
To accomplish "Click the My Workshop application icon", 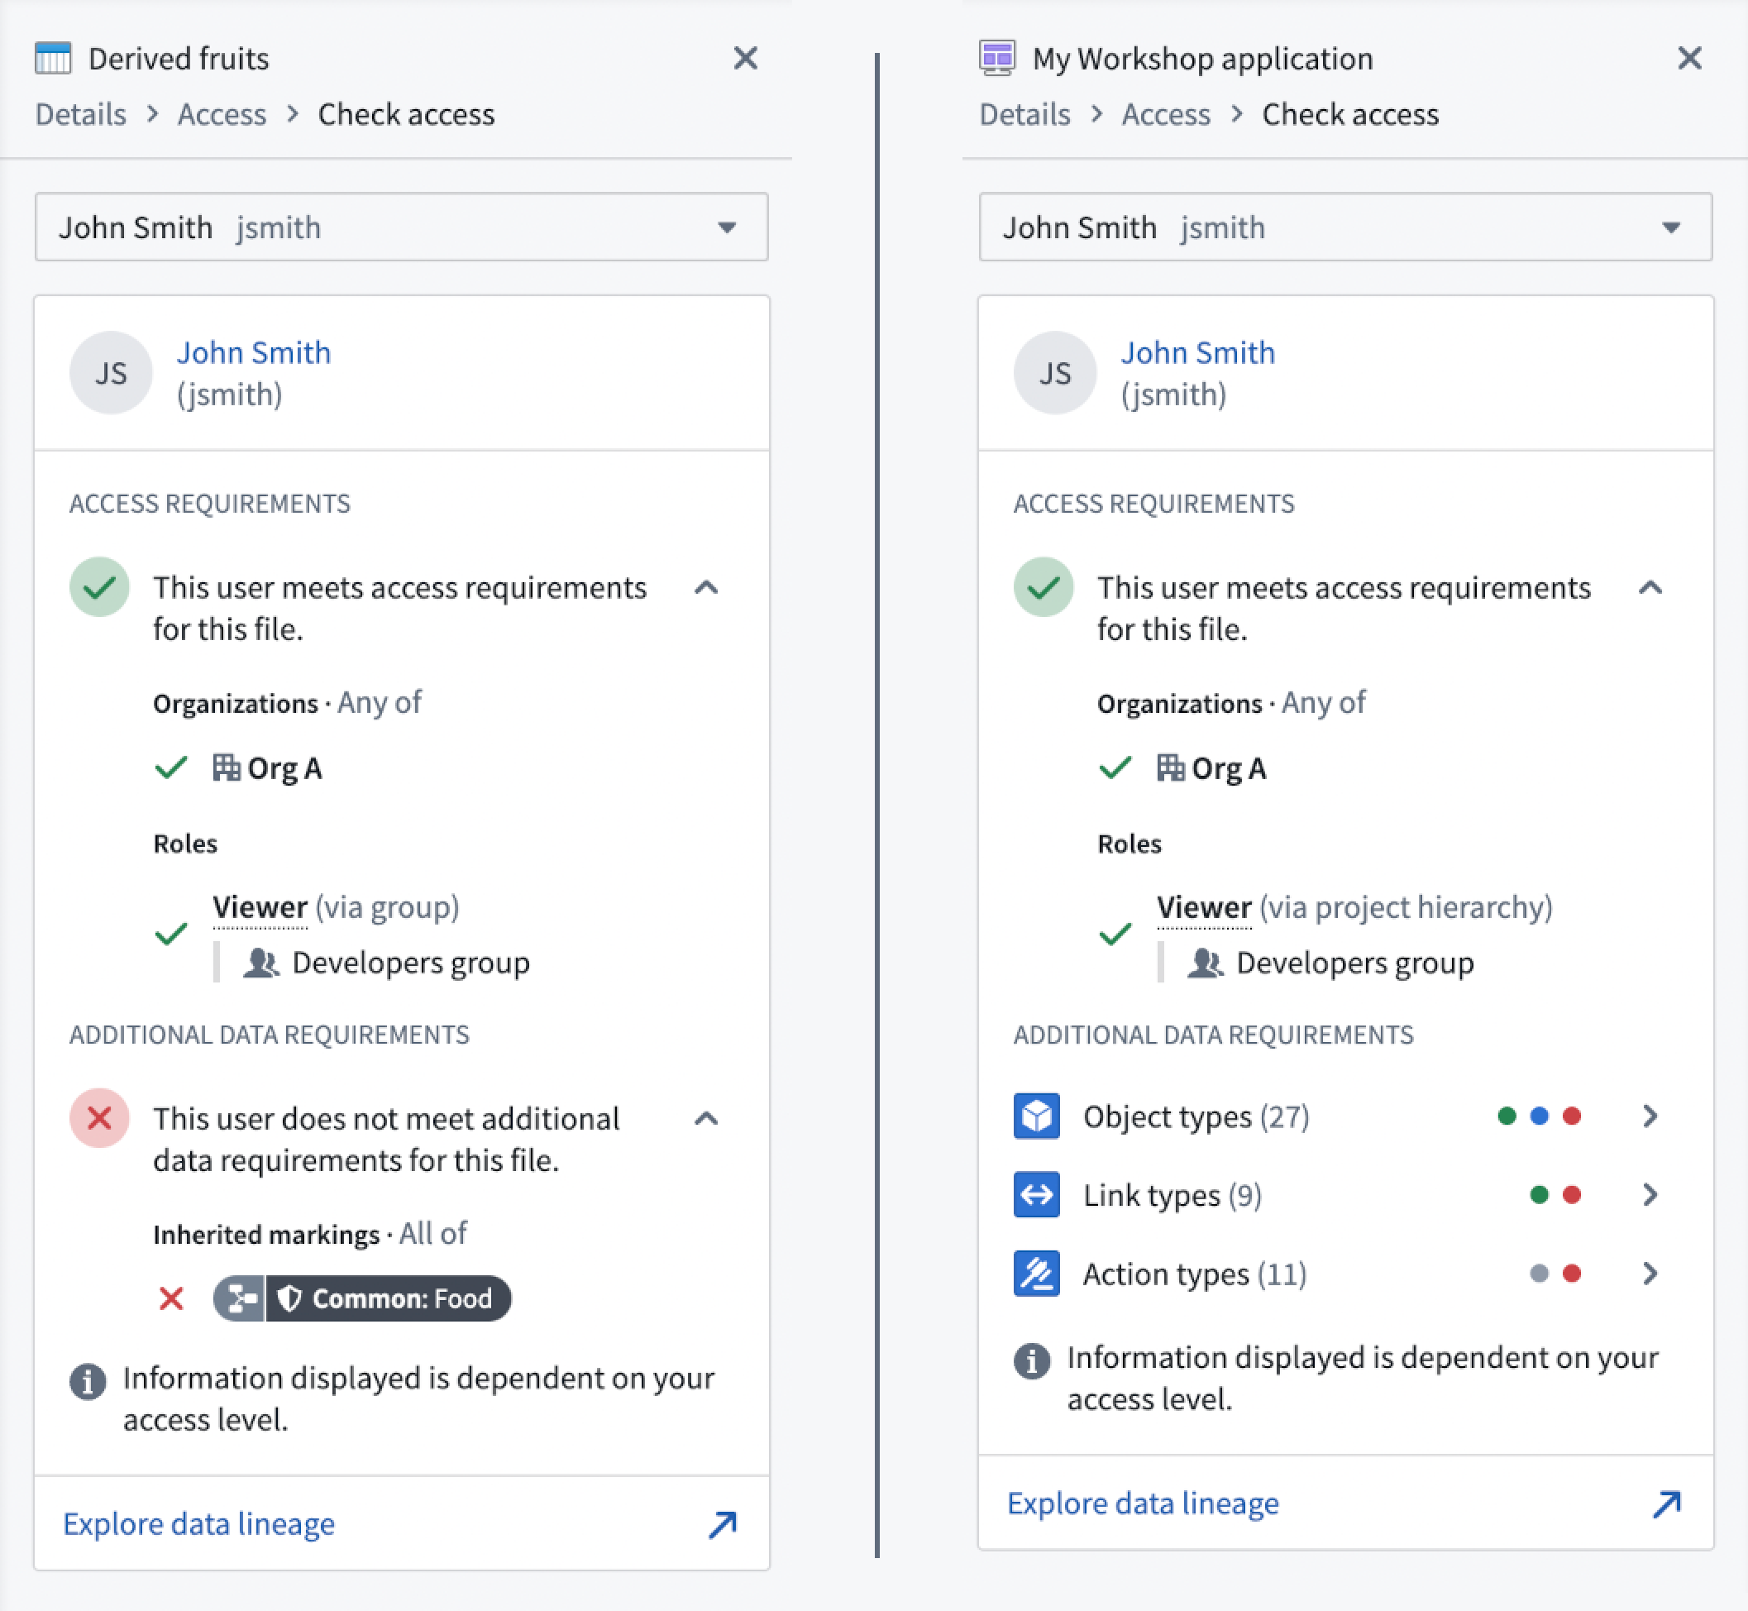I will click(997, 59).
